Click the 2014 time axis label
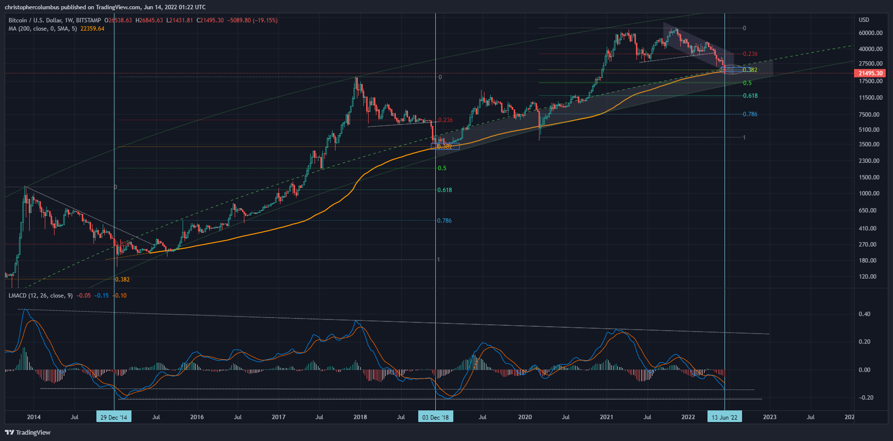Image resolution: width=893 pixels, height=441 pixels. [34, 417]
